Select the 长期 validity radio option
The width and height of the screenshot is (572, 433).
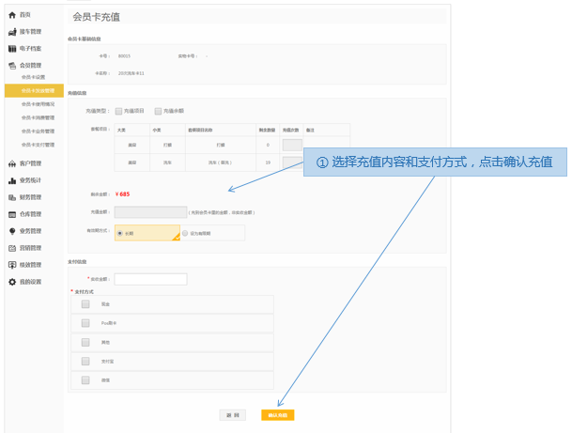119,233
